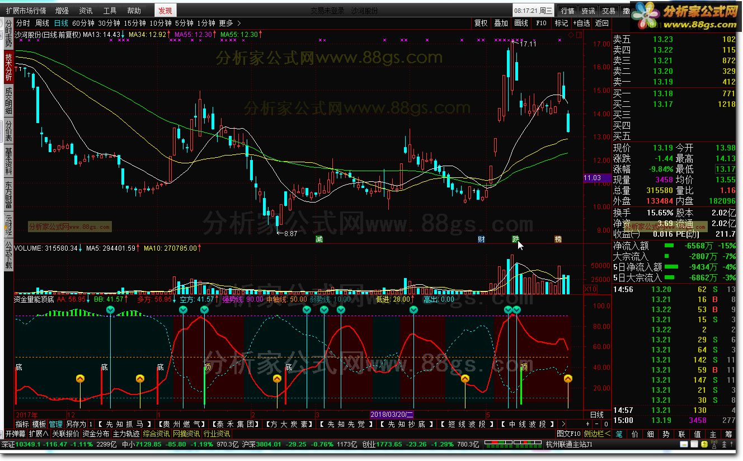
Task: Open the 叠加 overlay options
Action: coord(501,23)
